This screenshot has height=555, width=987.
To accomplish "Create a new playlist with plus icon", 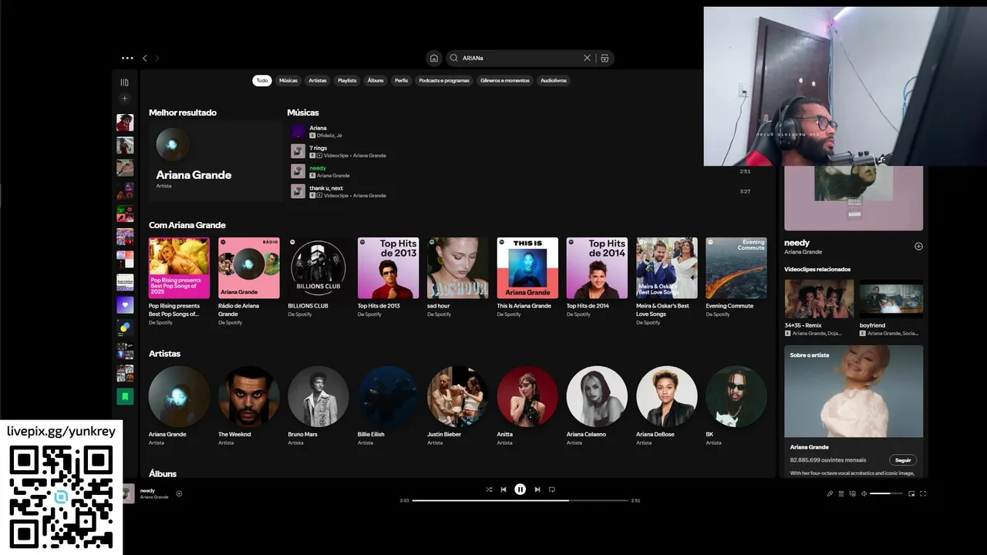I will (124, 99).
